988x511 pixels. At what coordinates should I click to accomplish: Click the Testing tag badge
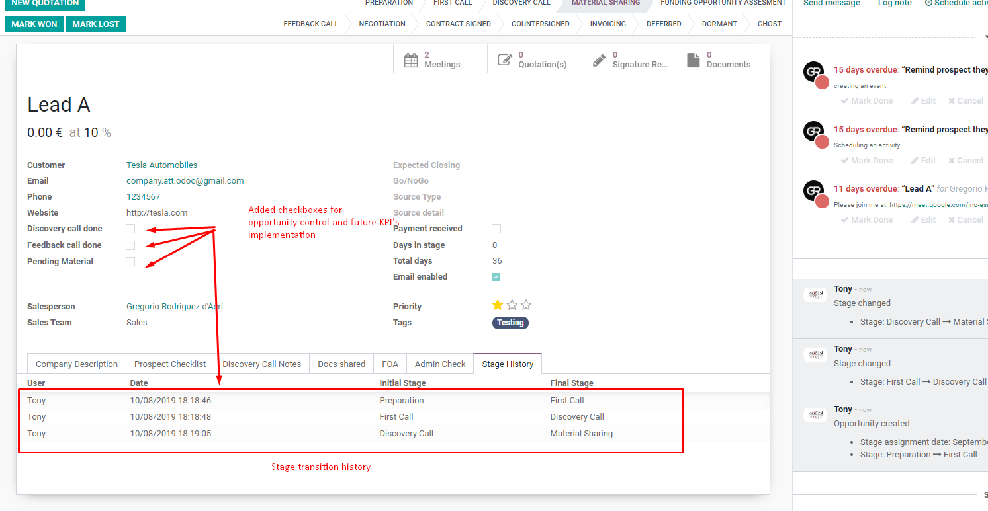(x=510, y=323)
